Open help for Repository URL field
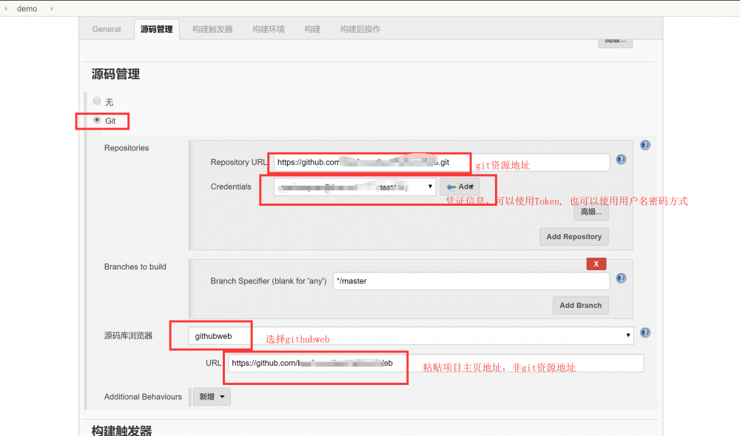Image resolution: width=740 pixels, height=436 pixels. [621, 159]
